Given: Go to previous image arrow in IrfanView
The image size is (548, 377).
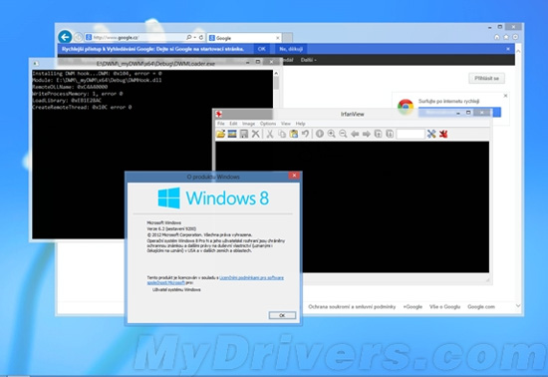Looking at the screenshot, I should pos(355,134).
